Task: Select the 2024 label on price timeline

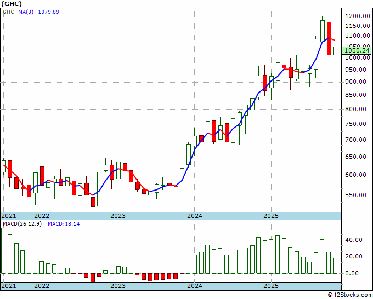Action: (195, 216)
